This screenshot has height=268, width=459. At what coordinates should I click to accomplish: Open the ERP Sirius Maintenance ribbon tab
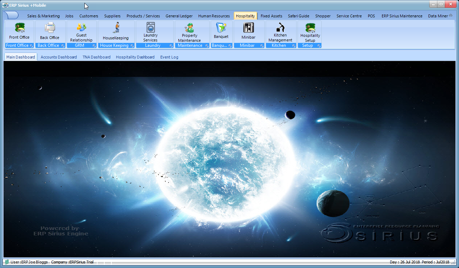[402, 16]
